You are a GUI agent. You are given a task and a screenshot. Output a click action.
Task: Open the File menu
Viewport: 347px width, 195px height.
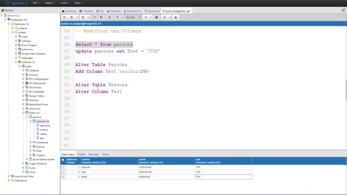tap(36, 3)
